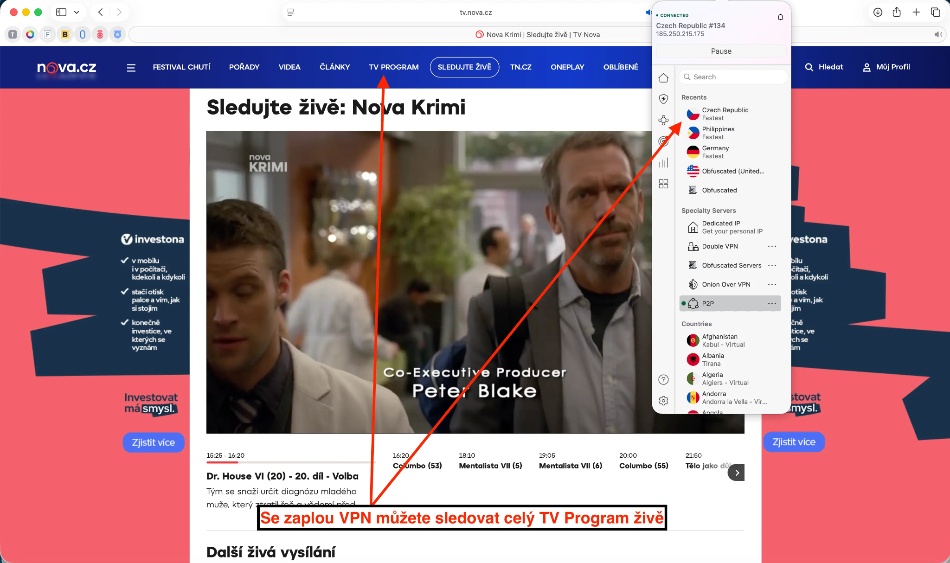The width and height of the screenshot is (950, 563).
Task: Open the TN.CZ menu item
Action: click(x=521, y=67)
